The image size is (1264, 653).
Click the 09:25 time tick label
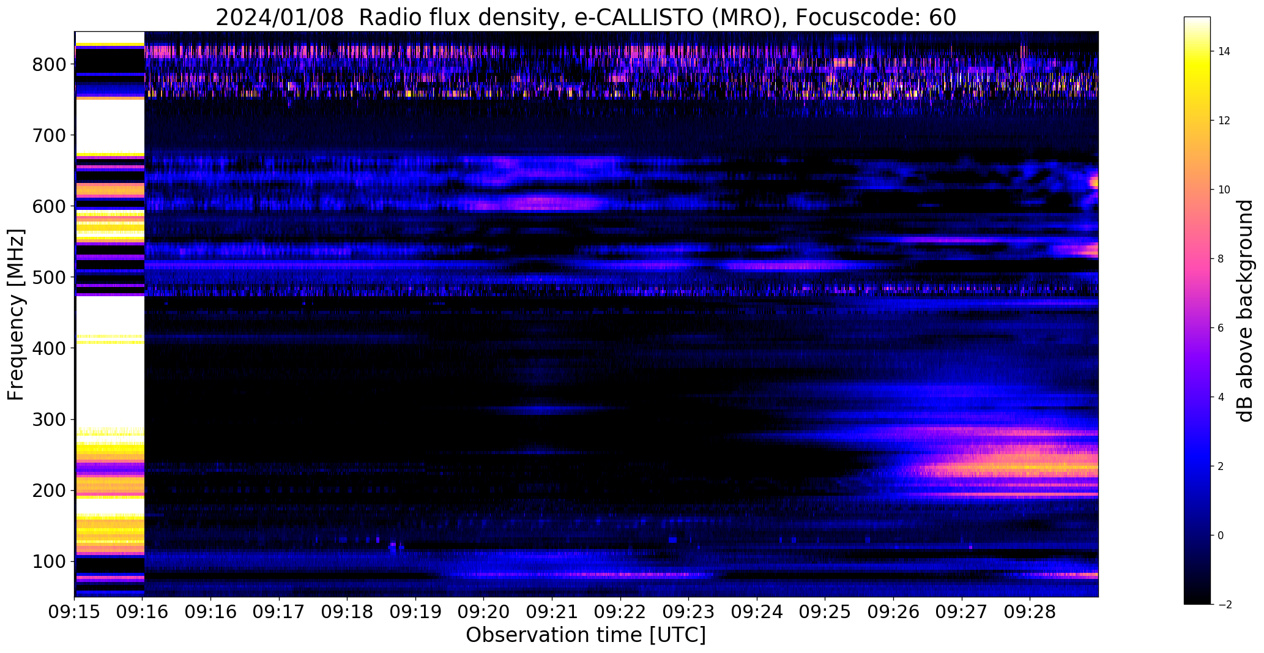[825, 611]
